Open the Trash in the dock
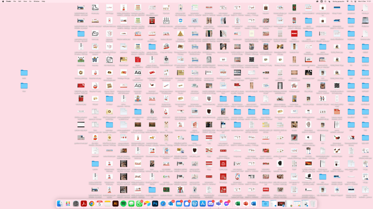 [313, 204]
